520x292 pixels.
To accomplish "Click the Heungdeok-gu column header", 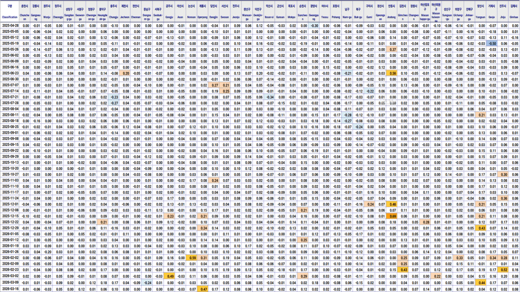I will (x=103, y=12).
